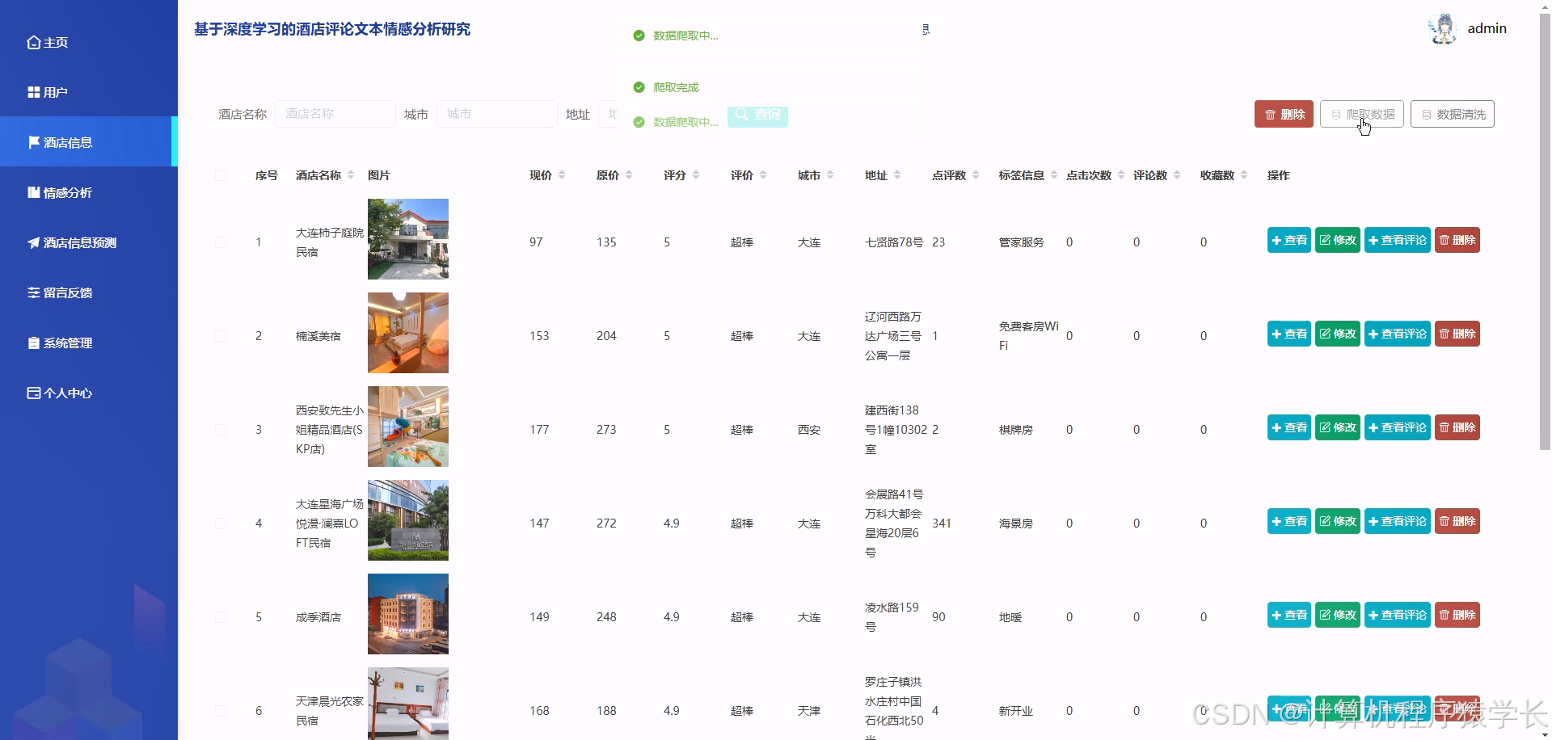Open the 成季酒店 night photo
The width and height of the screenshot is (1552, 740).
(408, 614)
